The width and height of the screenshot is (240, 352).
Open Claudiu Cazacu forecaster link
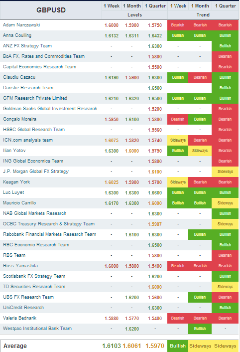click(19, 77)
